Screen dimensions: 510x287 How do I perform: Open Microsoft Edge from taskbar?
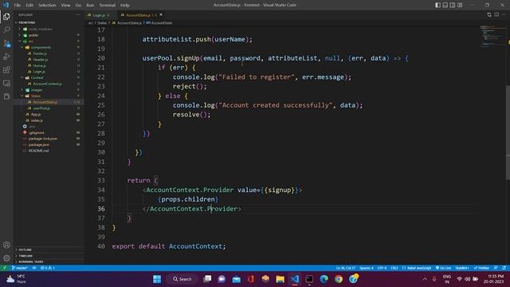tap(324, 279)
